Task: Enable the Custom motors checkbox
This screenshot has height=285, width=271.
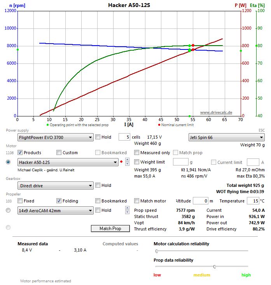Action: 59,153
